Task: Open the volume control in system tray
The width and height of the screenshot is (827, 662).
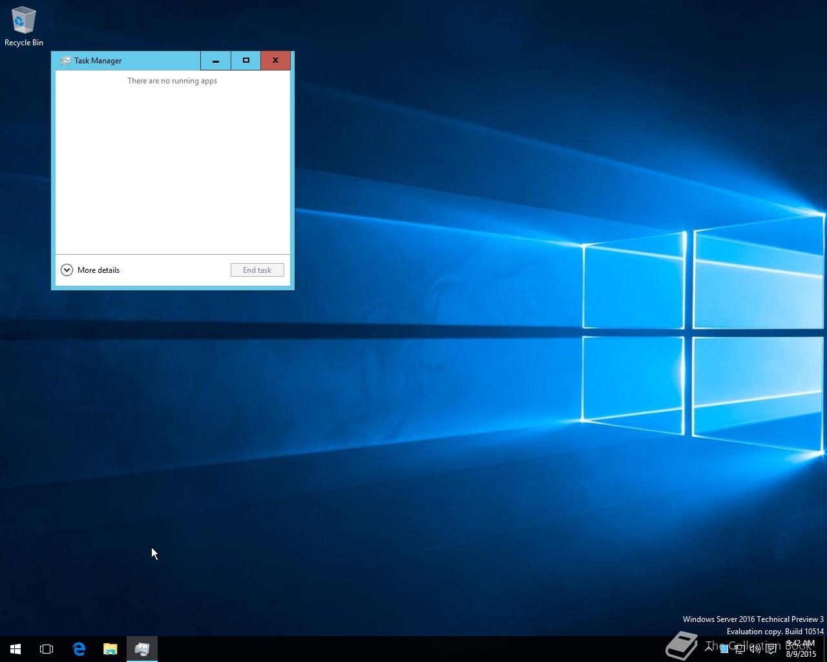Action: coord(755,649)
